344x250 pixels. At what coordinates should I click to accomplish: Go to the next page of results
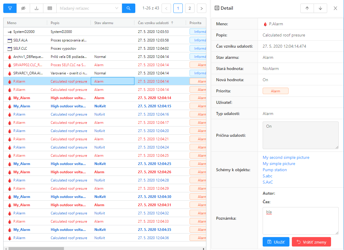pos(201,9)
